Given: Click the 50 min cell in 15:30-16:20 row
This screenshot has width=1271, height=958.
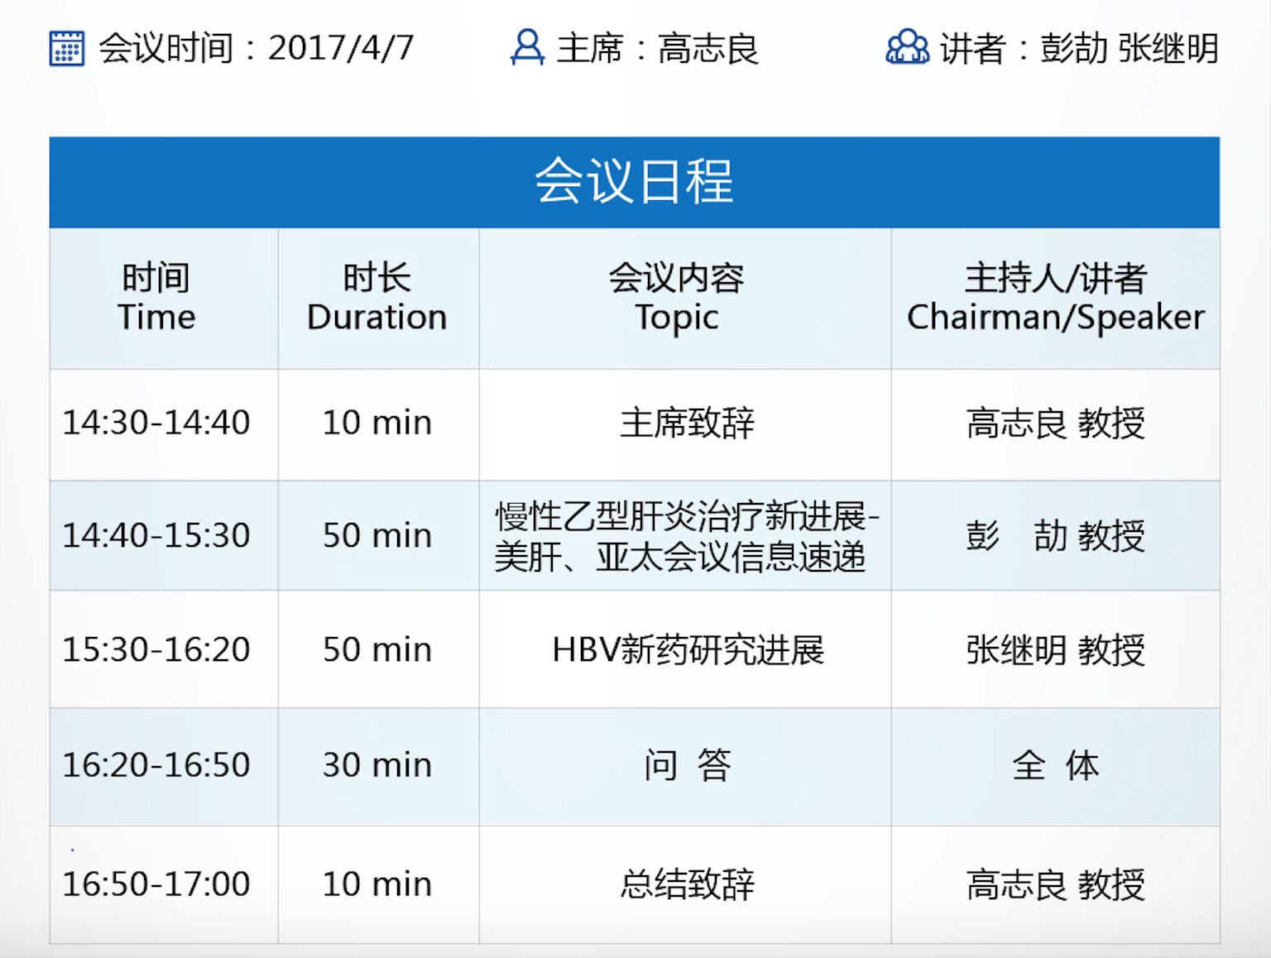Looking at the screenshot, I should (x=378, y=649).
